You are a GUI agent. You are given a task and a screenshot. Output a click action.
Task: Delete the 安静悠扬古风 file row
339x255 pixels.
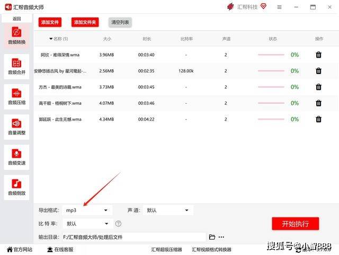(318, 71)
